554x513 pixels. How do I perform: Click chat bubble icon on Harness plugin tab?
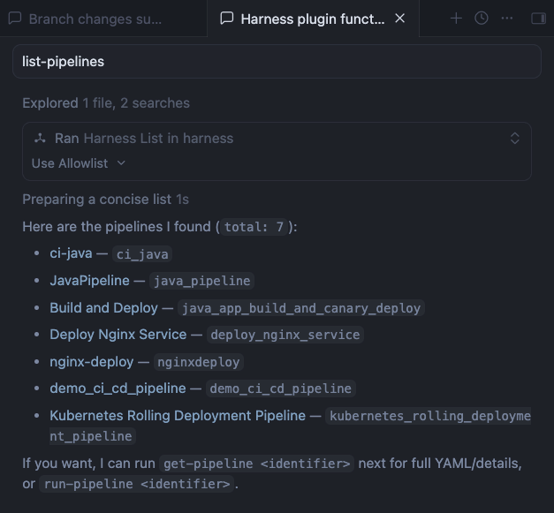(x=227, y=19)
